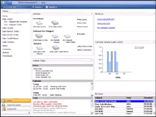Click the gray bar in chart
The width and height of the screenshot is (156, 117).
(x=112, y=62)
